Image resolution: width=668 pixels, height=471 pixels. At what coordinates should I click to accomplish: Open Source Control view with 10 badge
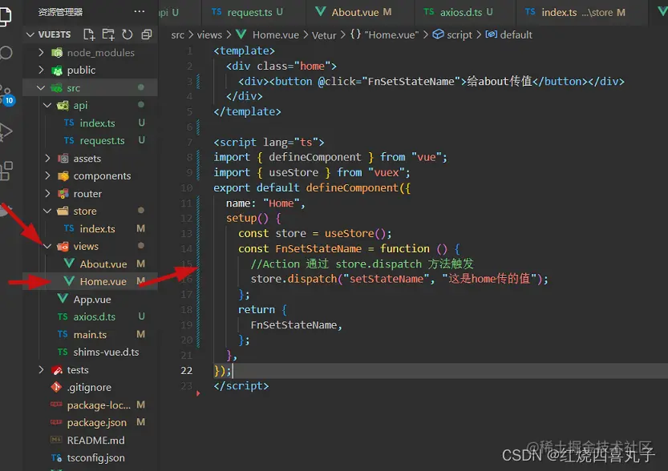point(6,95)
